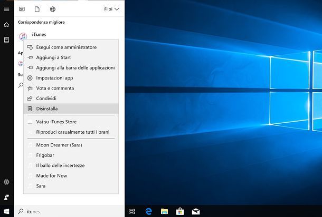
Task: Choose Aggiungi alla barra delle applicazioni
Action: click(71, 67)
